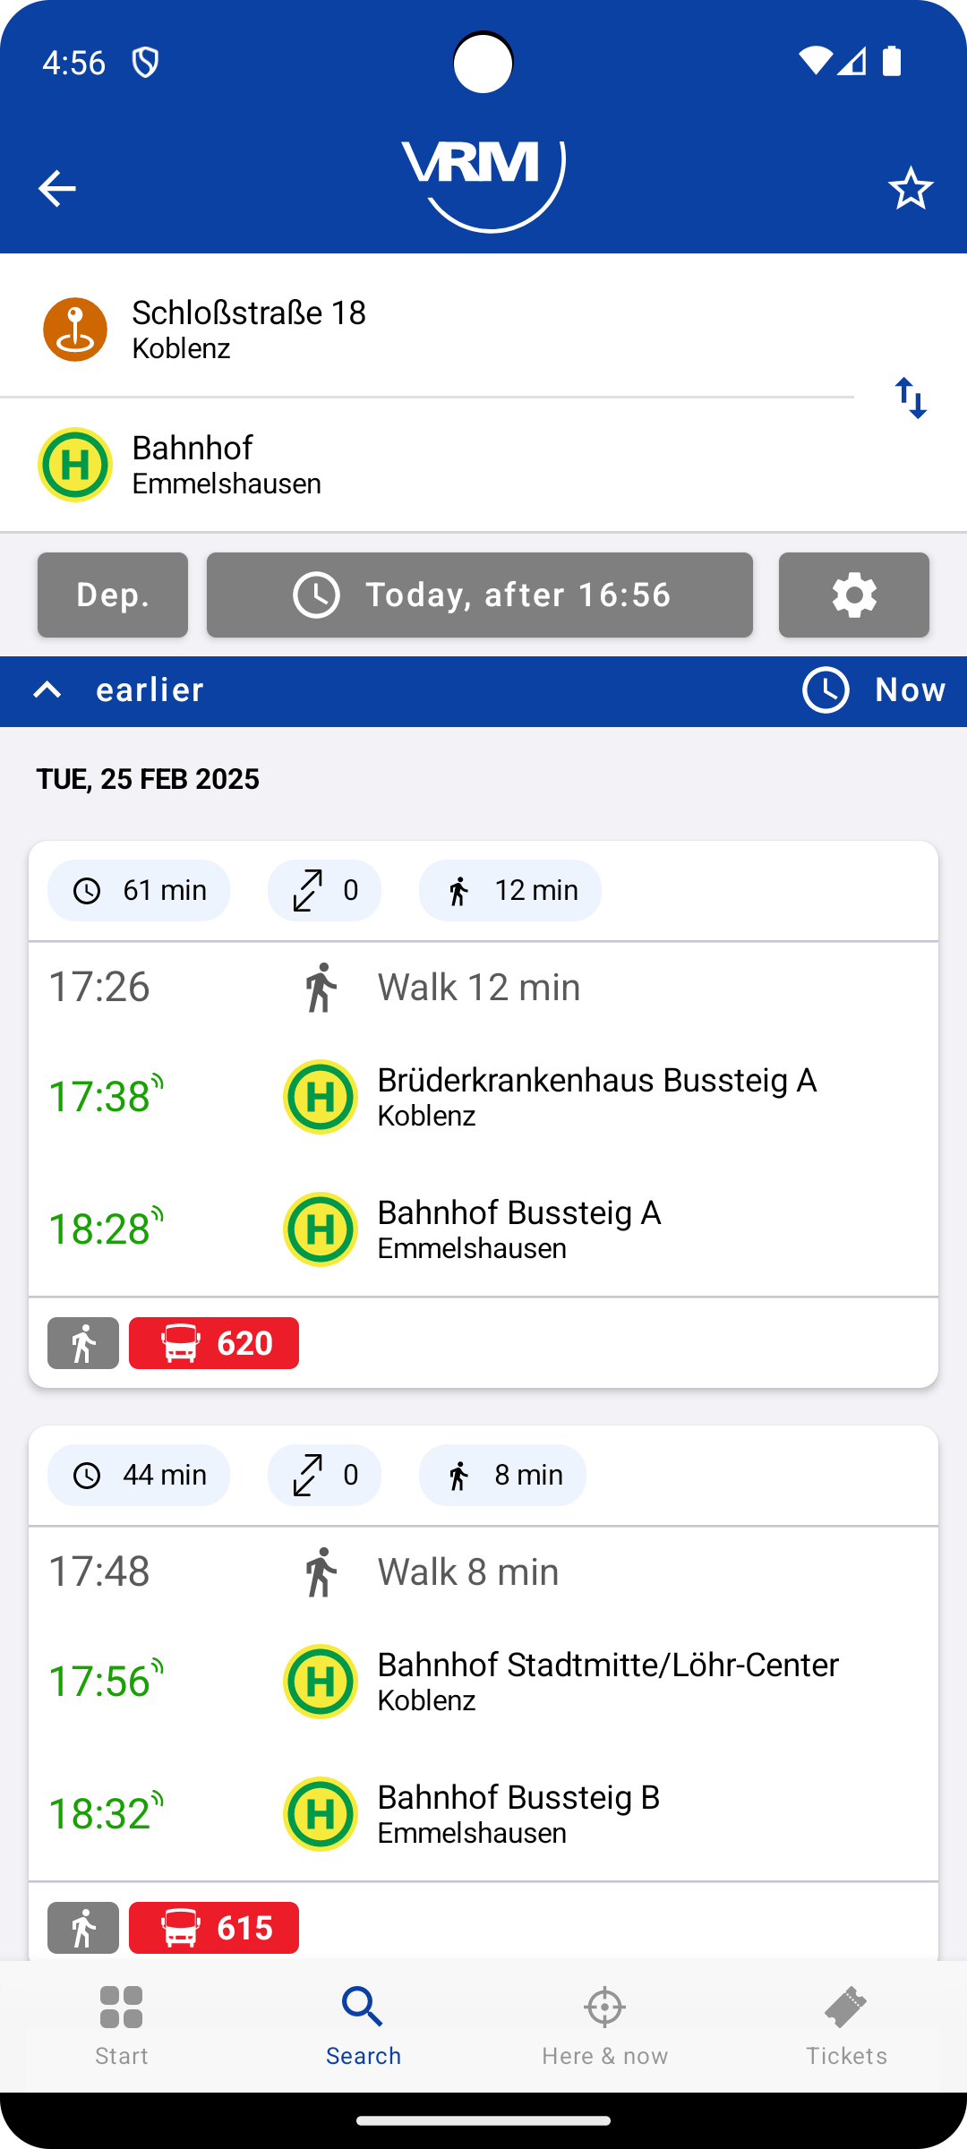967x2149 pixels.
Task: Tap the red bus 615 line badge
Action: (x=214, y=1928)
